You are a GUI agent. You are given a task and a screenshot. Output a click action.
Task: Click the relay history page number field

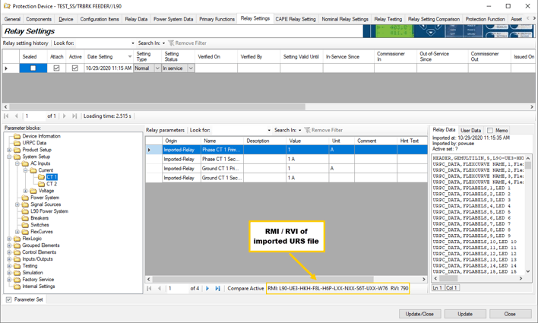34,116
